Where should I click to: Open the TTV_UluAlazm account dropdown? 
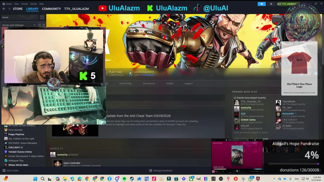pos(289,4)
